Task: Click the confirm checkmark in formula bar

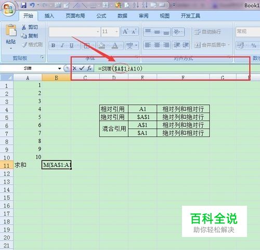Action: tap(82, 68)
